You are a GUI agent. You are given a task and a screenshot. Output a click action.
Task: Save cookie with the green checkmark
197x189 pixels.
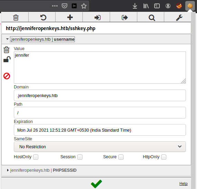point(96,184)
